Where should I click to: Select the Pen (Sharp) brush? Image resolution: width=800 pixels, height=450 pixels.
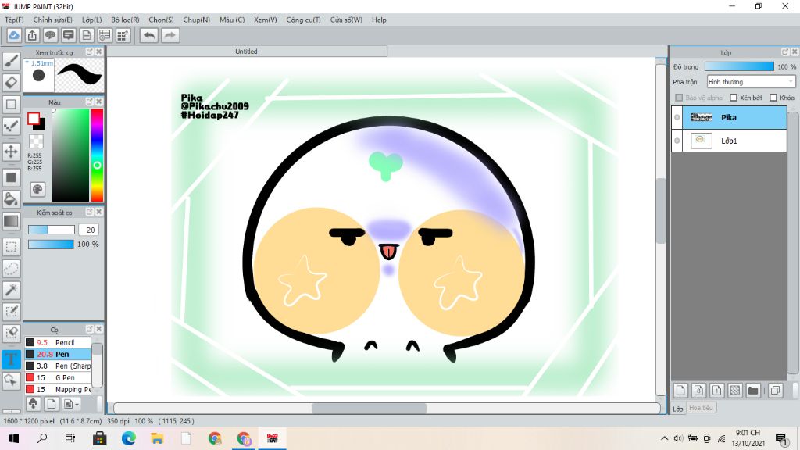(x=58, y=366)
